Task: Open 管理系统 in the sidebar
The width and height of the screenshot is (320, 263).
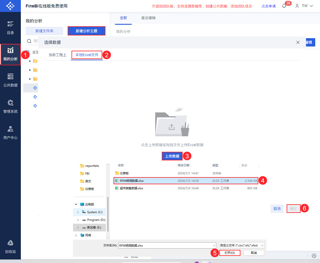Action: coord(10,106)
